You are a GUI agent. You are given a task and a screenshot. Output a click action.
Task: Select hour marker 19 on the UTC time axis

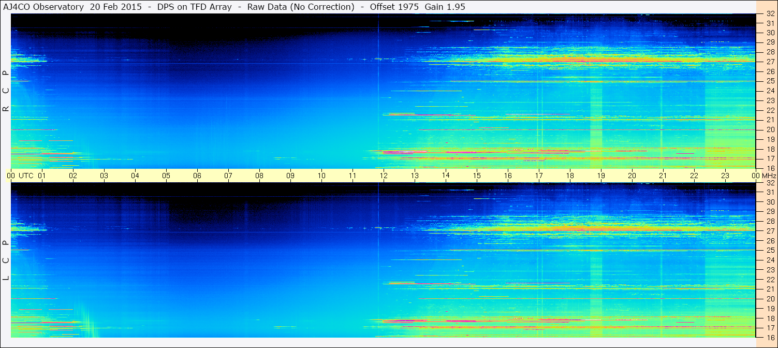pos(601,176)
